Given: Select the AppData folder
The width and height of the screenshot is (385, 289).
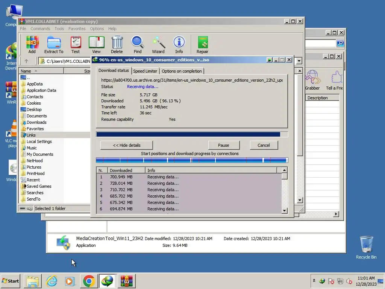Looking at the screenshot, I should point(35,84).
